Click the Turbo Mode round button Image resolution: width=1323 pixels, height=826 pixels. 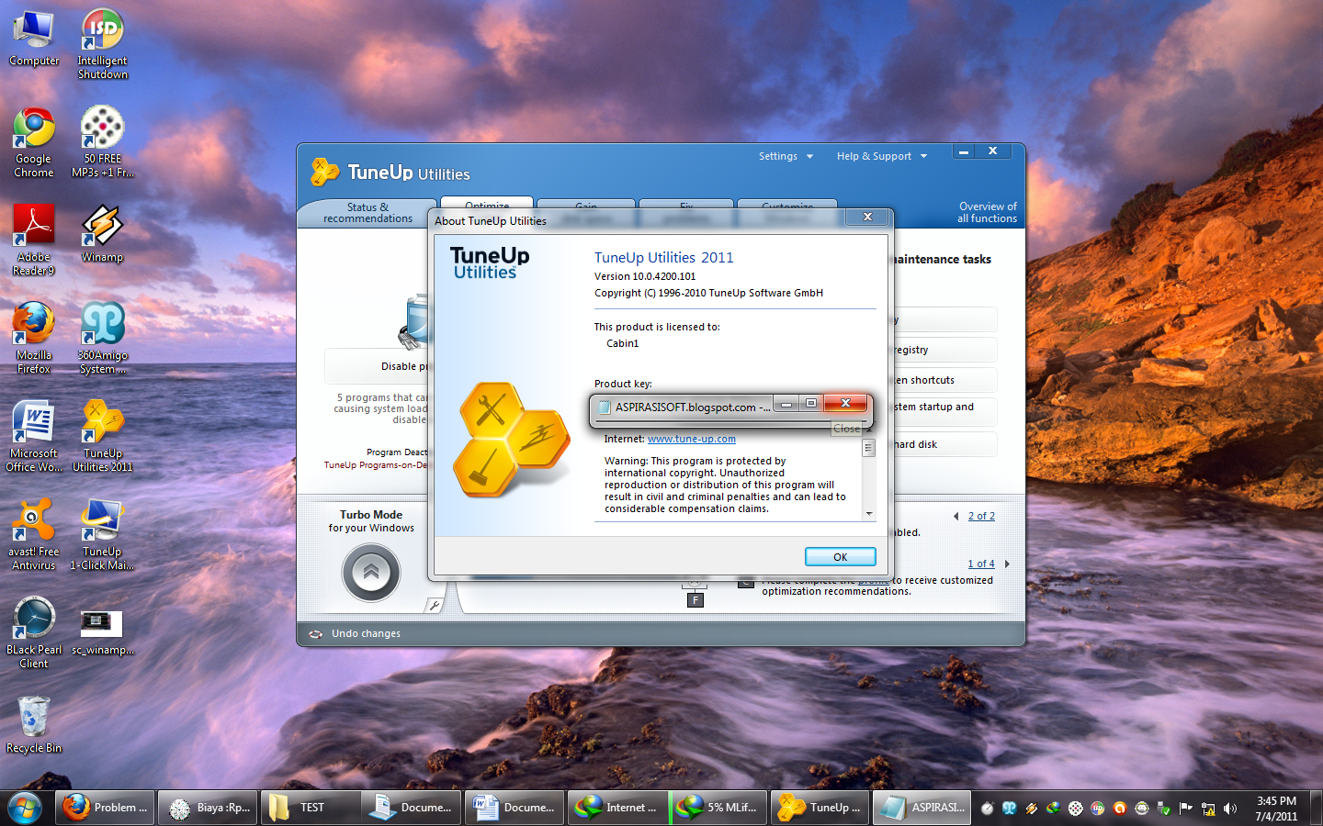click(x=371, y=573)
